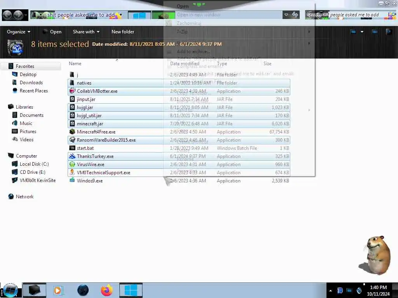Viewport: 398px width, 298px height.
Task: Go back with the Back arrow button
Action: point(7,15)
